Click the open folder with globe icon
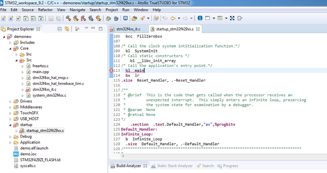This screenshot has width=327, height=173. coord(135,18)
